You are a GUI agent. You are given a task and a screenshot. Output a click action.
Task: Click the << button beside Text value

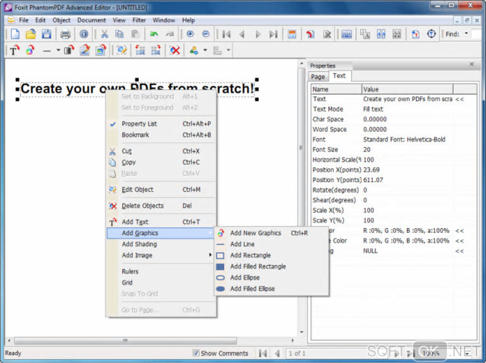459,99
